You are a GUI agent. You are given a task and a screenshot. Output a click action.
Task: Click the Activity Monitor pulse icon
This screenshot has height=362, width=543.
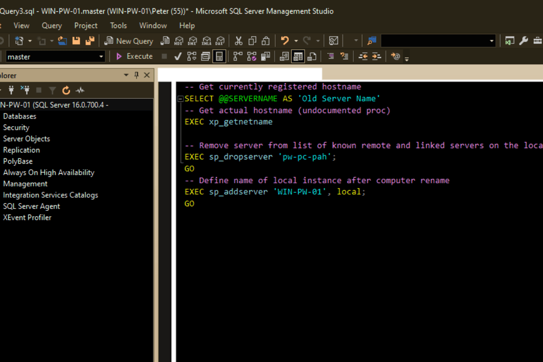pyautogui.click(x=80, y=90)
